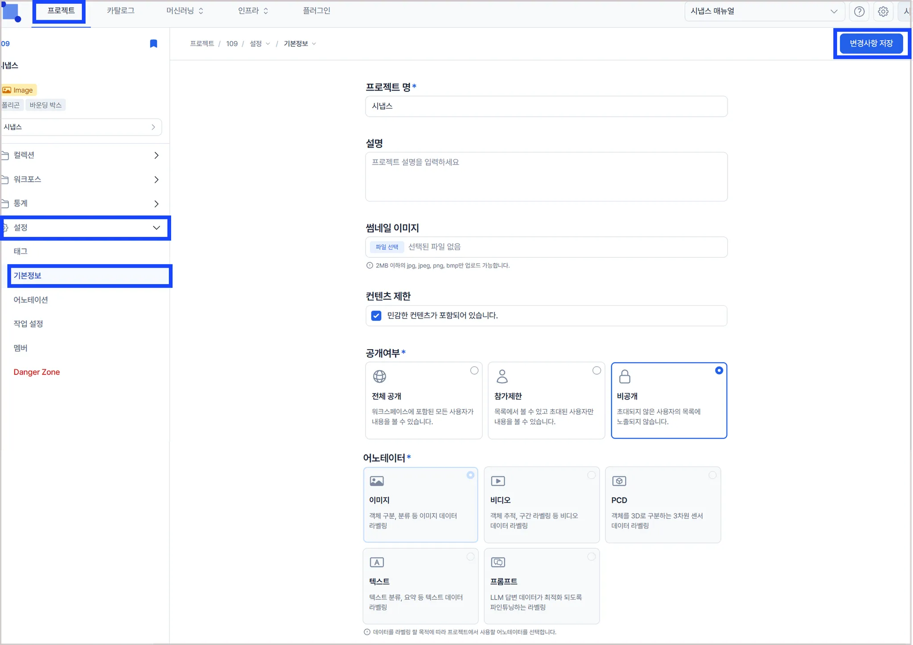The width and height of the screenshot is (913, 645).
Task: Click the 3D cube icon on the PCD card
Action: [619, 481]
